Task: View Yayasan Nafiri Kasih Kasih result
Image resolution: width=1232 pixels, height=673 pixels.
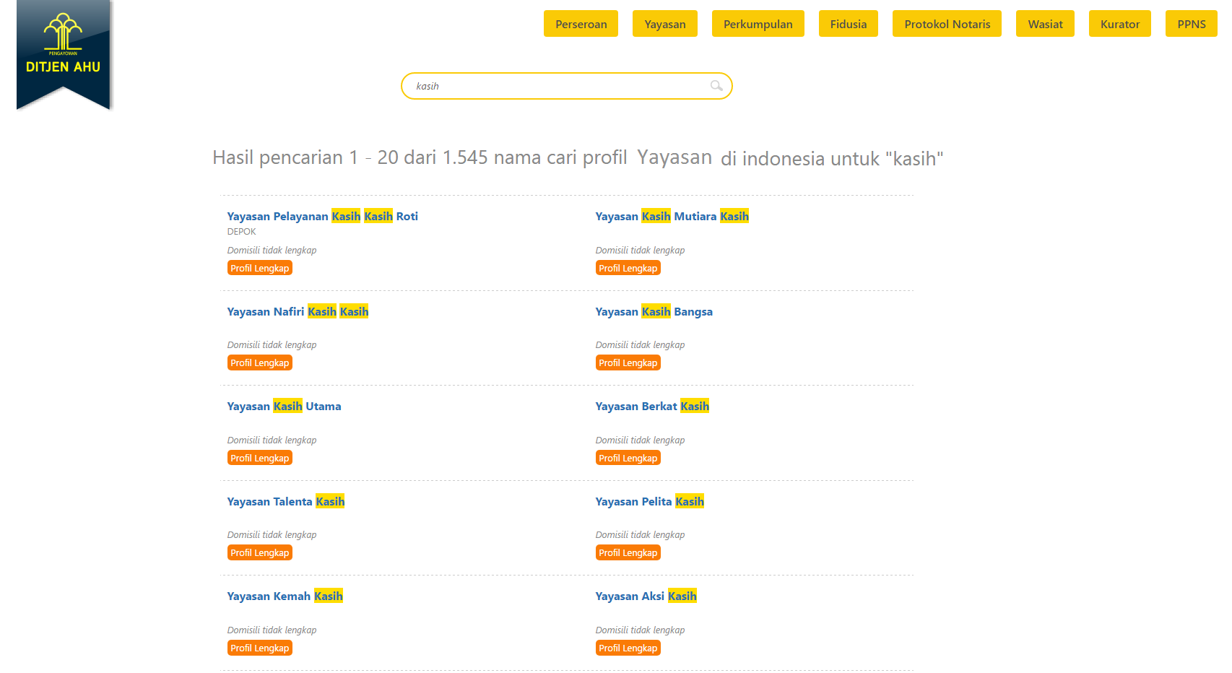Action: [298, 311]
